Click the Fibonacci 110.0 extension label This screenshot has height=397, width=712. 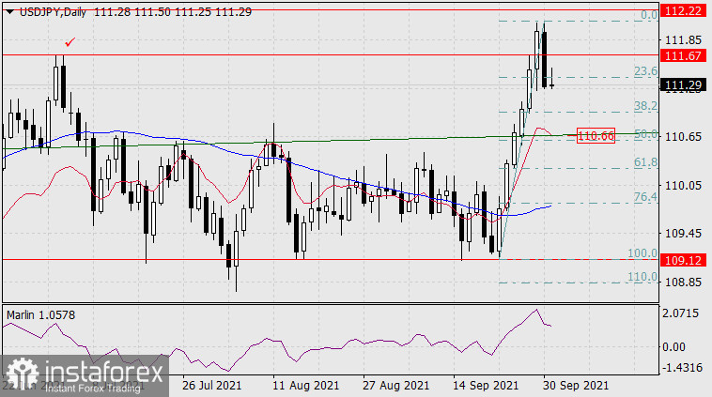642,277
